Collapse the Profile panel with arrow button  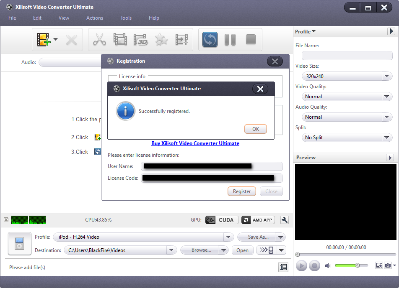click(x=391, y=31)
